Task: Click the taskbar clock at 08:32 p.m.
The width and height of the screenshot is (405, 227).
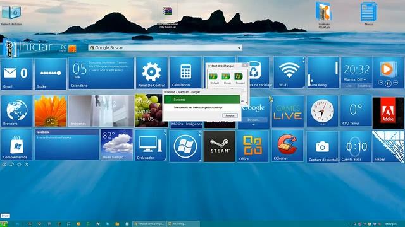Action: [x=391, y=224]
